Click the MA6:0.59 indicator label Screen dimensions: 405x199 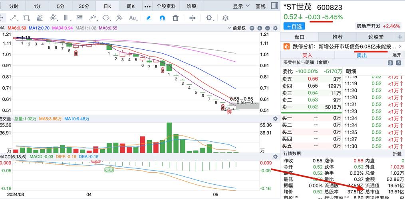(17, 28)
